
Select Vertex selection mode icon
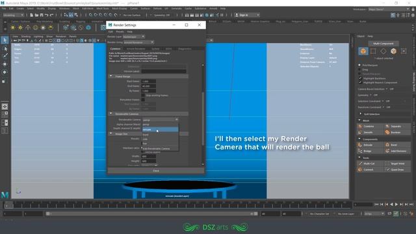click(x=373, y=51)
